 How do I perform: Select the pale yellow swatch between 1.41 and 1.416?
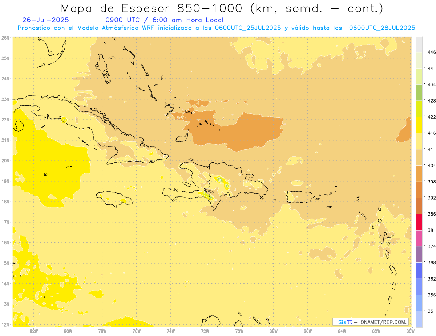click(419, 141)
